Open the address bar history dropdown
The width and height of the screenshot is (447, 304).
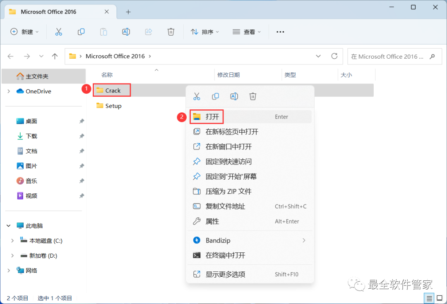(x=318, y=56)
